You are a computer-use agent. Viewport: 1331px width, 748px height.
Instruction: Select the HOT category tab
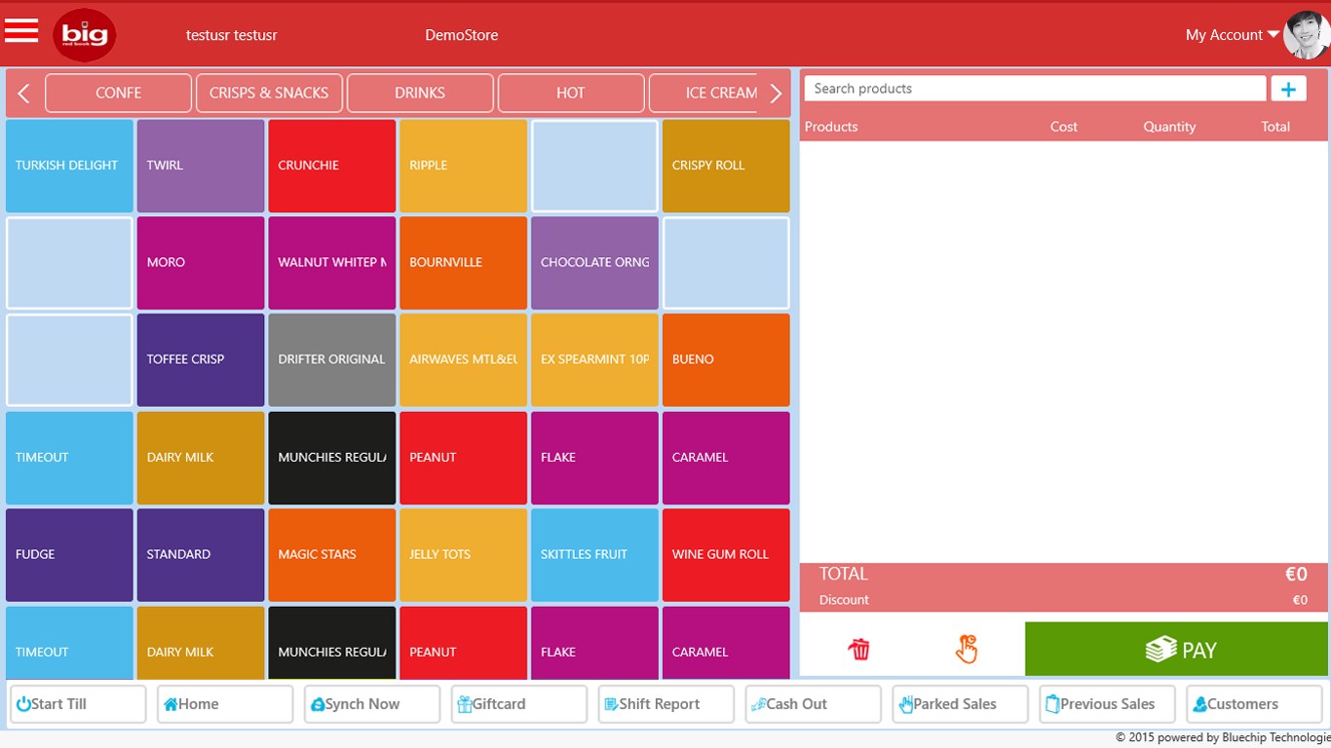click(571, 93)
